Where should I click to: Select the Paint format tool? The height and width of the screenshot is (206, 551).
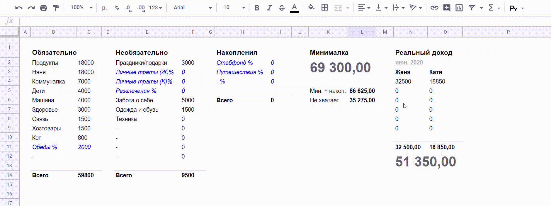56,8
